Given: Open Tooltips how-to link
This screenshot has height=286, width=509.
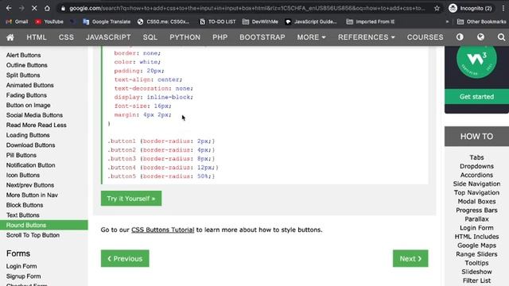Looking at the screenshot, I should [x=476, y=263].
